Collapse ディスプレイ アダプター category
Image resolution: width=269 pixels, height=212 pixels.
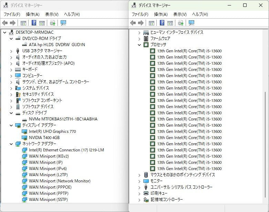pyautogui.click(x=11, y=125)
